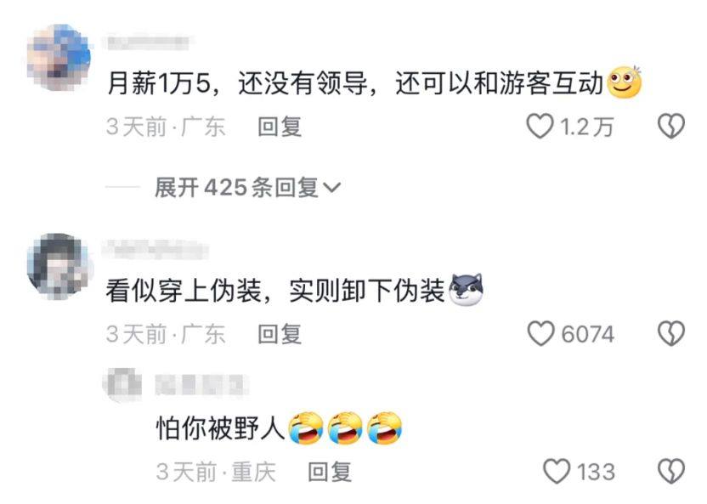
Task: Open username above 月薪1万5 comment
Action: [145, 42]
